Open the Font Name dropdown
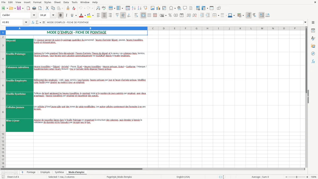The height and width of the screenshot is (179, 318). pos(34,15)
